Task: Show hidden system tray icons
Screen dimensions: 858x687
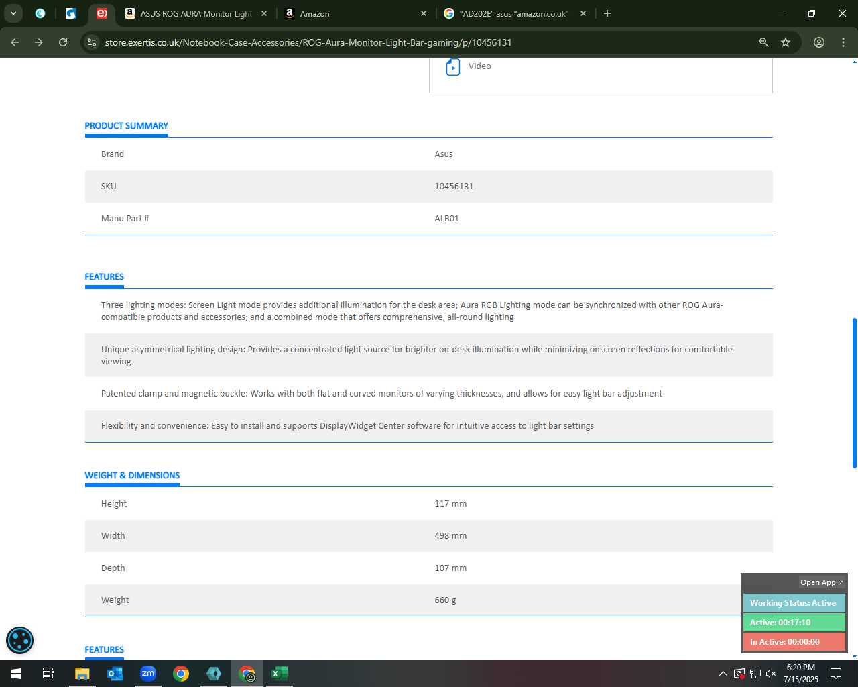Action: coord(723,674)
